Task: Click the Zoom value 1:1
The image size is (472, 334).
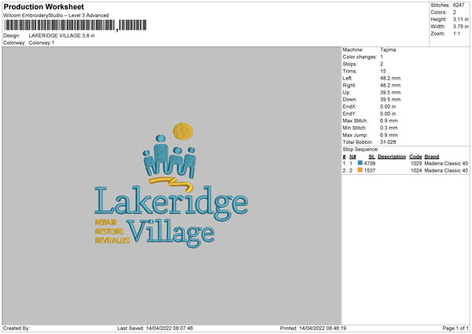Action: pyautogui.click(x=456, y=33)
